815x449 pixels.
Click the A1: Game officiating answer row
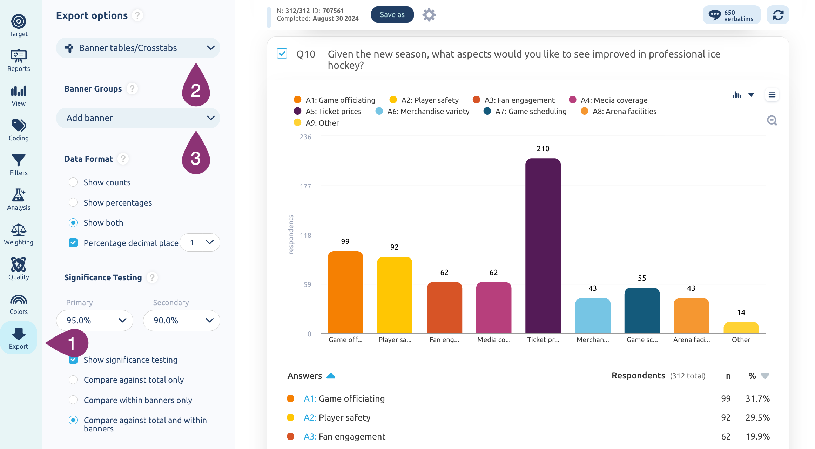pos(528,398)
